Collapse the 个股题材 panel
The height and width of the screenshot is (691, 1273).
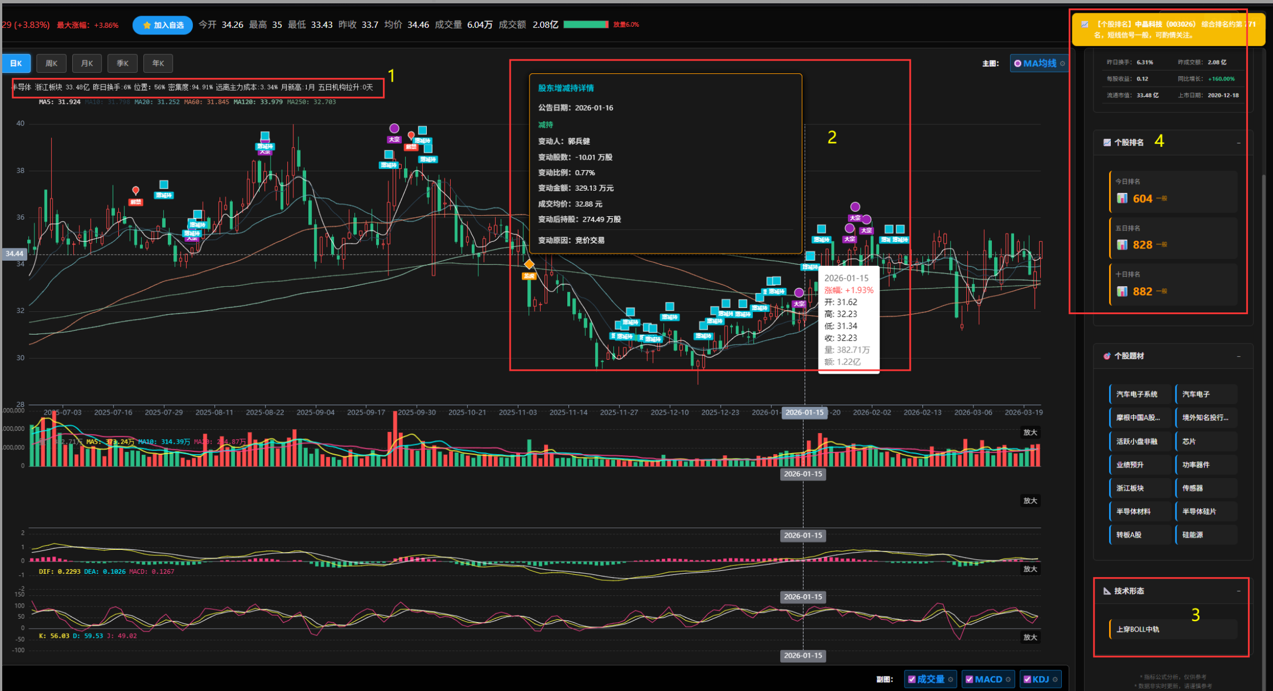(x=1239, y=356)
